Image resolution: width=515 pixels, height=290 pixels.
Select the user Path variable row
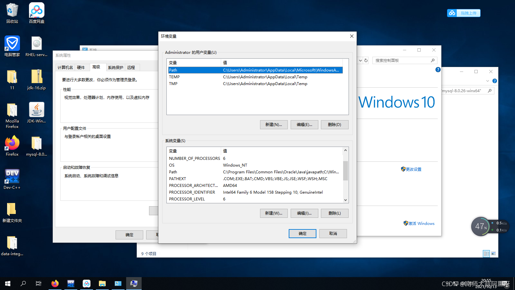tap(256, 70)
